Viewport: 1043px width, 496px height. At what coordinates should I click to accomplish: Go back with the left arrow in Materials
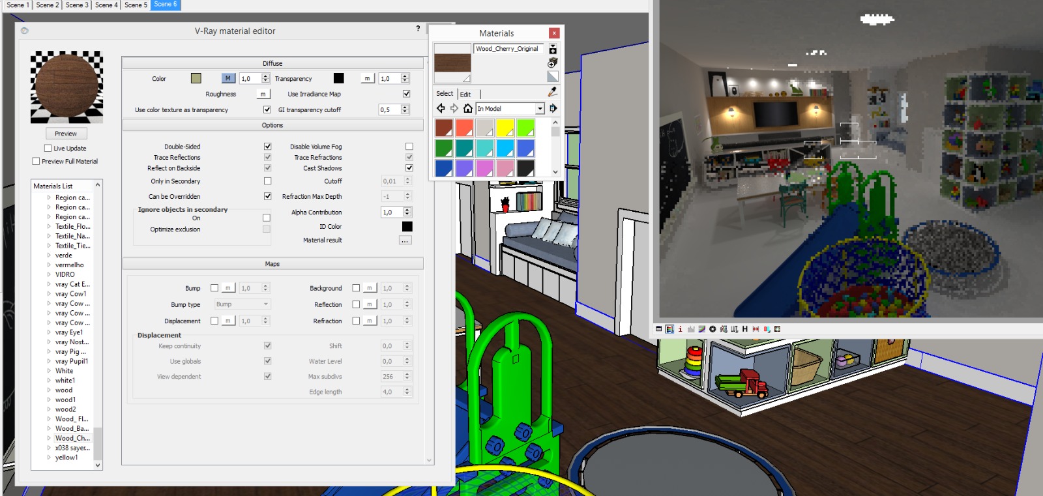(x=441, y=109)
